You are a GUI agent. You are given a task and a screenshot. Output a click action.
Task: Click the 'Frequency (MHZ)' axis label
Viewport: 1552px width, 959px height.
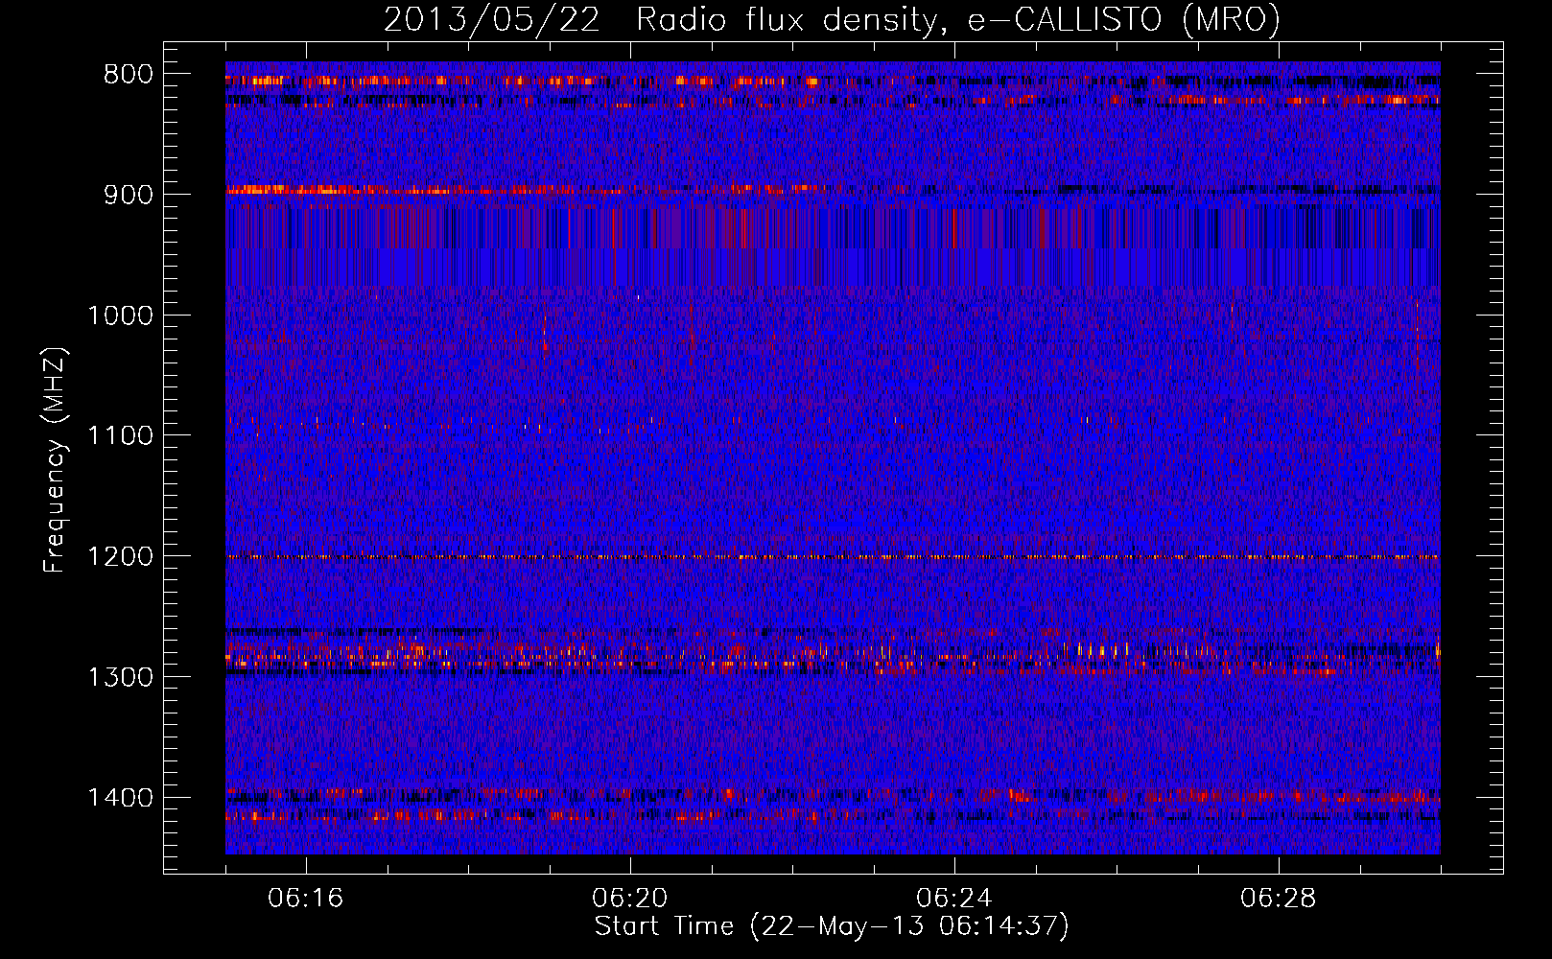[x=55, y=460]
